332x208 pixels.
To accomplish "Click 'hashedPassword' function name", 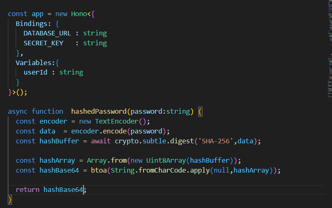I will [x=99, y=112].
